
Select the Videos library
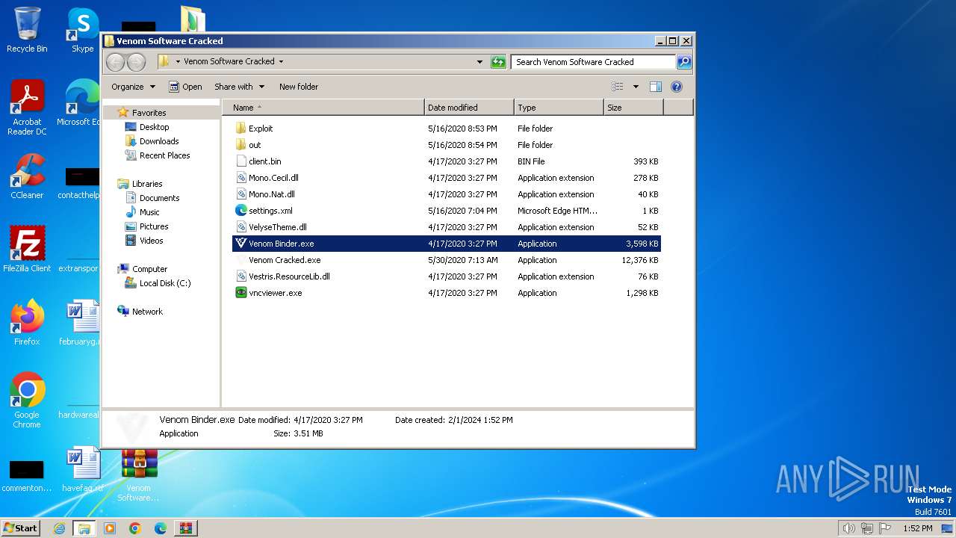[x=151, y=241]
